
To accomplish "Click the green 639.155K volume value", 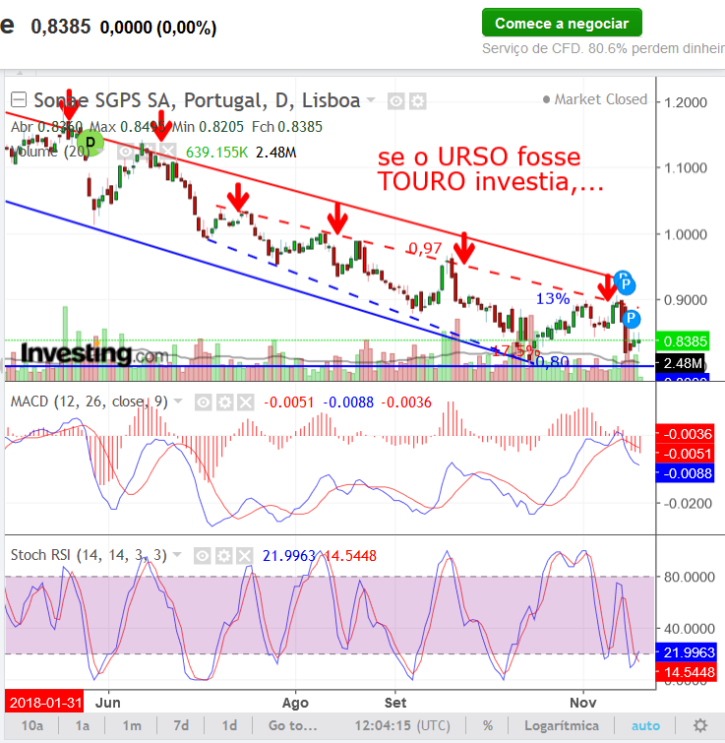I will click(x=216, y=153).
